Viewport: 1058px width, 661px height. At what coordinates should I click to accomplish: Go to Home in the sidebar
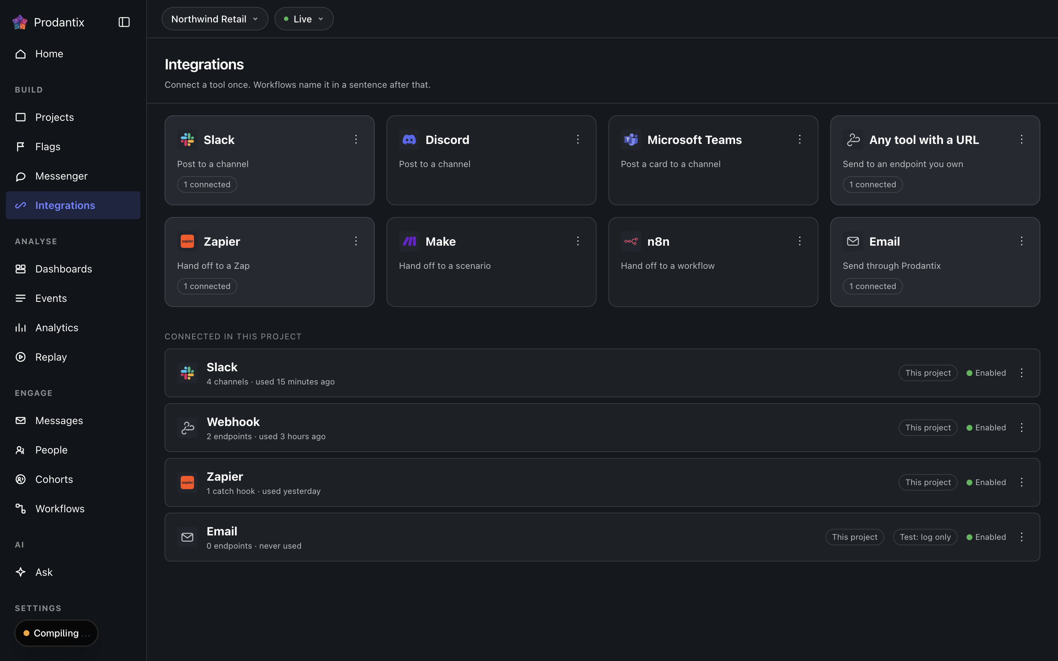73,54
